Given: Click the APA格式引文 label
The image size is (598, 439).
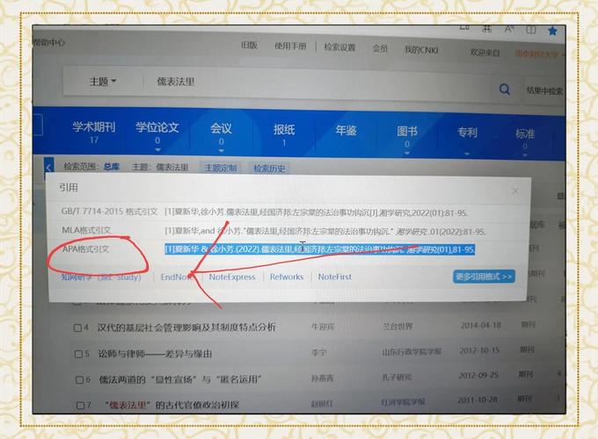Looking at the screenshot, I should coord(86,249).
